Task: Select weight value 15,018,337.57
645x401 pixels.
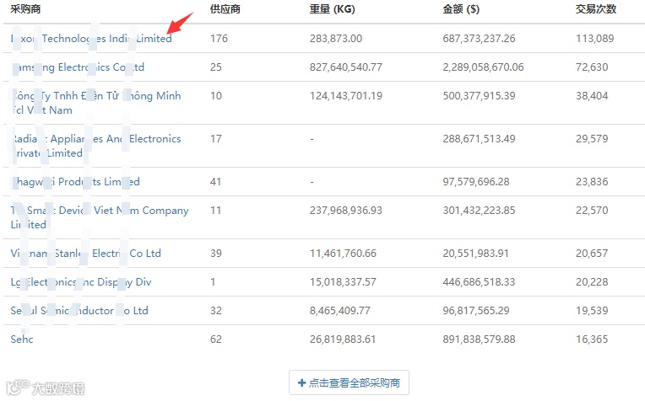Action: tap(343, 282)
